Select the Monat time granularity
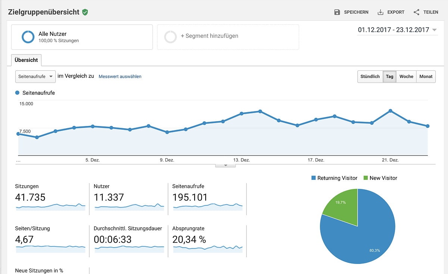This screenshot has width=448, height=274. pyautogui.click(x=426, y=76)
